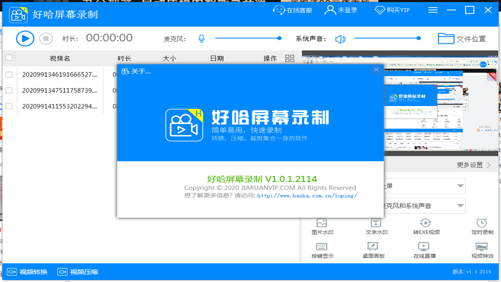Open the 桌面画板 desktop drawing board
The height and width of the screenshot is (282, 501).
(373, 251)
